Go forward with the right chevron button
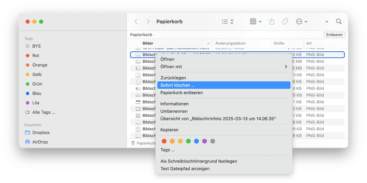Image resolution: width=367 pixels, height=183 pixels. tap(148, 21)
